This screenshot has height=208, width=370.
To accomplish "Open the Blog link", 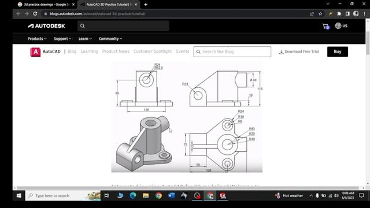I will pos(72,51).
